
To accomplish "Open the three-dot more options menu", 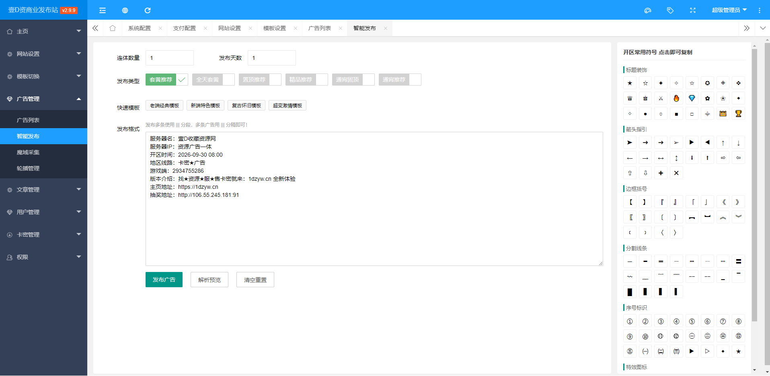I will point(760,10).
